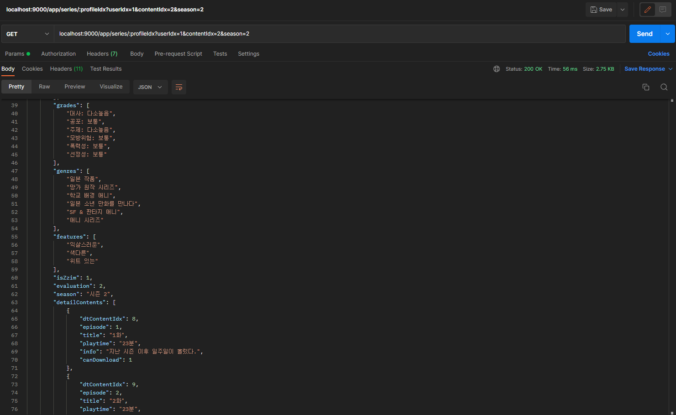Click the Send button
The height and width of the screenshot is (415, 676).
point(645,34)
